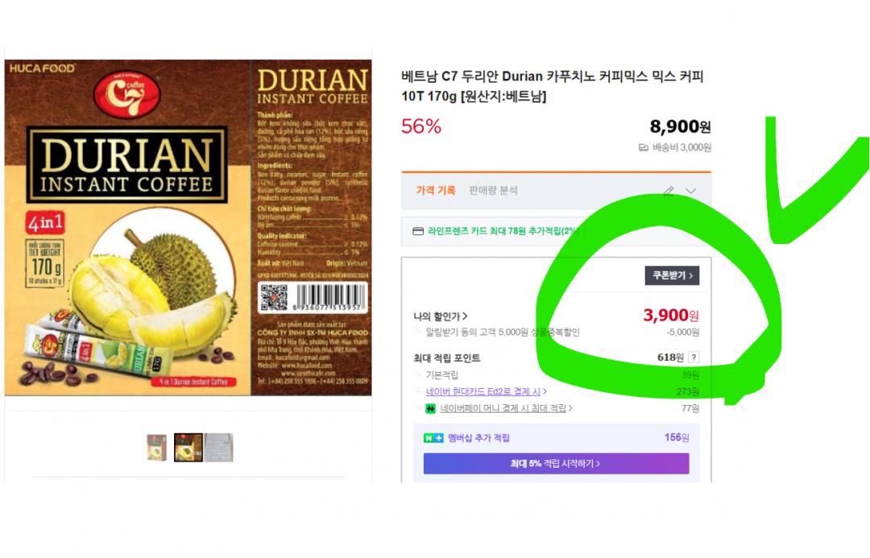Image resolution: width=870 pixels, height=558 pixels.
Task: Open the 가격 기록 tab
Action: pos(436,190)
